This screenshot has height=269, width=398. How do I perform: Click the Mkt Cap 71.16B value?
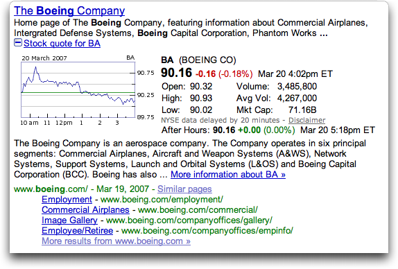tap(302, 110)
